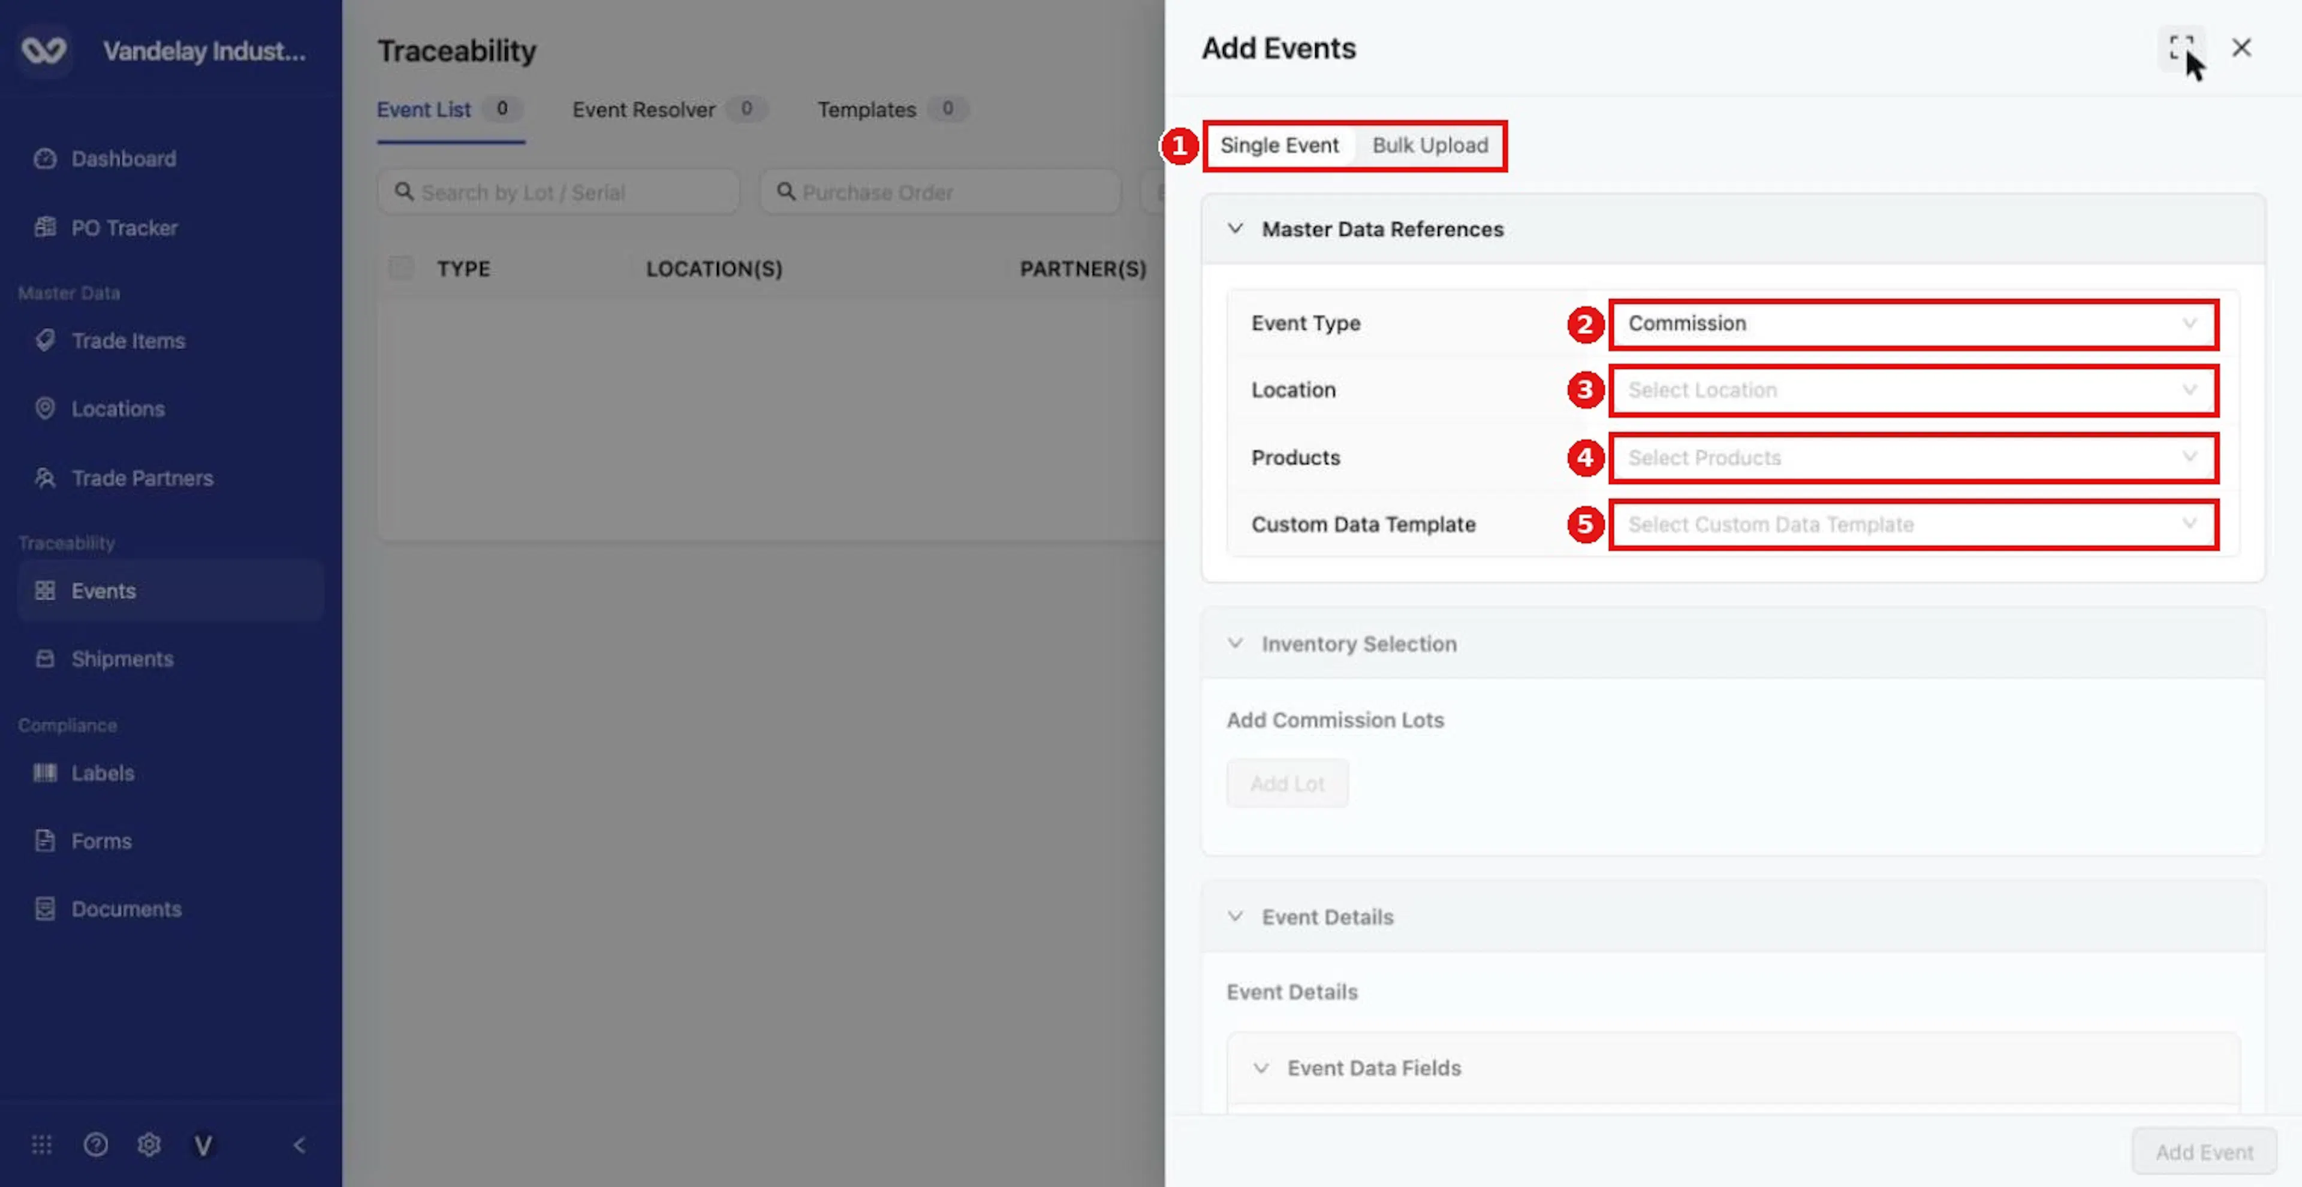Viewport: 2302px width, 1187px height.
Task: Collapse the Event Details section
Action: [x=1235, y=916]
